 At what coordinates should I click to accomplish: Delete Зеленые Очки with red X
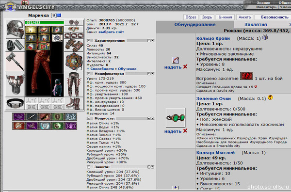coord(185,131)
